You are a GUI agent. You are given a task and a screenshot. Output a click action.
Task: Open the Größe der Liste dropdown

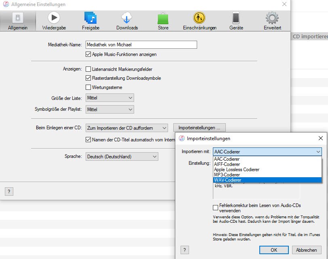[x=110, y=98]
